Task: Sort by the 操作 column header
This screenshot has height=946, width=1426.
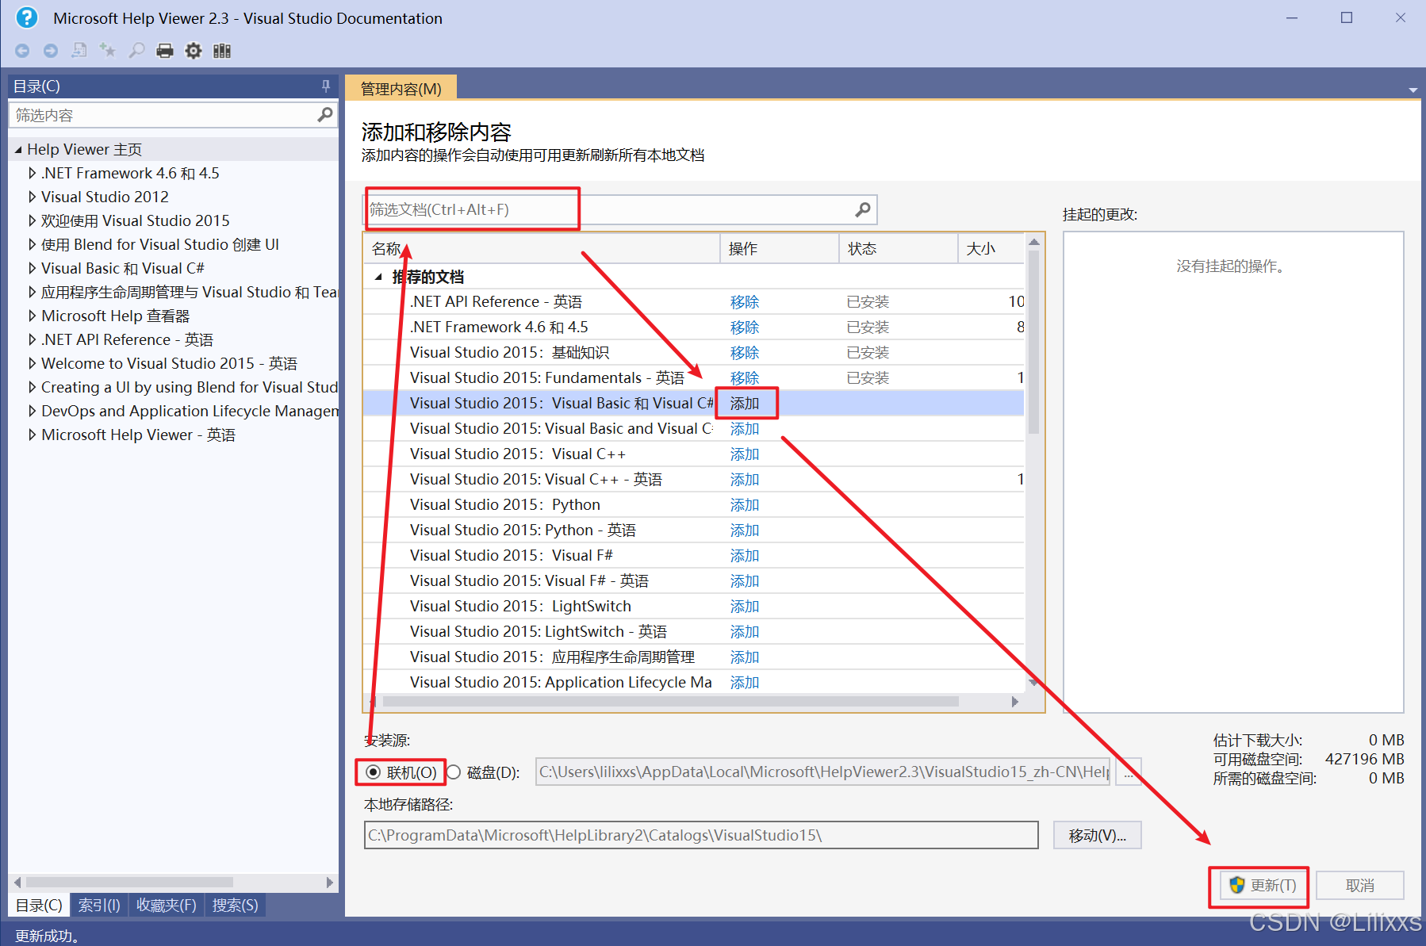Action: coord(780,248)
